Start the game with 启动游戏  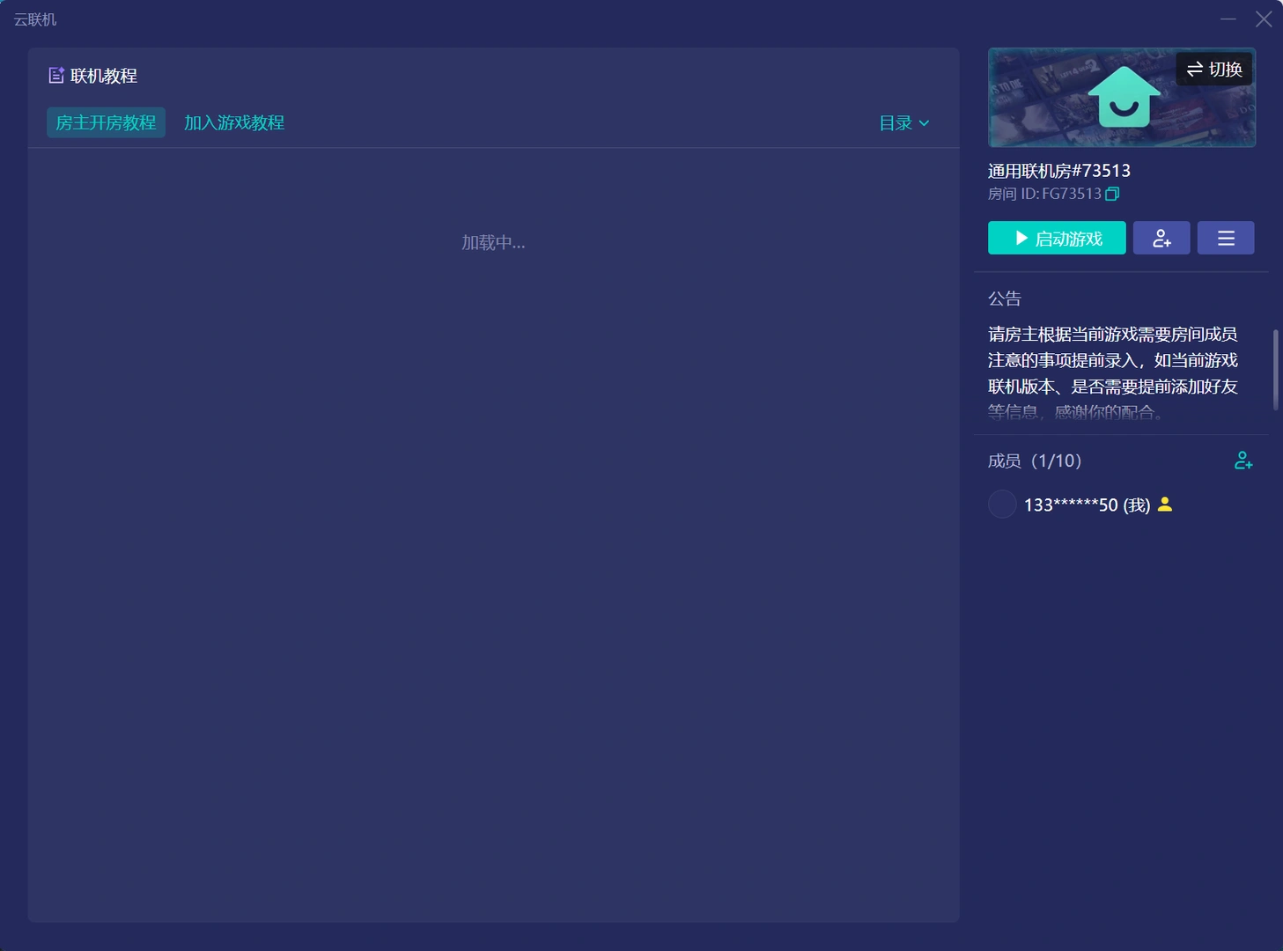click(x=1057, y=238)
